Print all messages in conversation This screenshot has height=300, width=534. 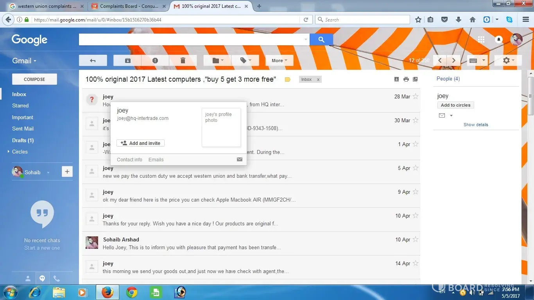pos(406,79)
